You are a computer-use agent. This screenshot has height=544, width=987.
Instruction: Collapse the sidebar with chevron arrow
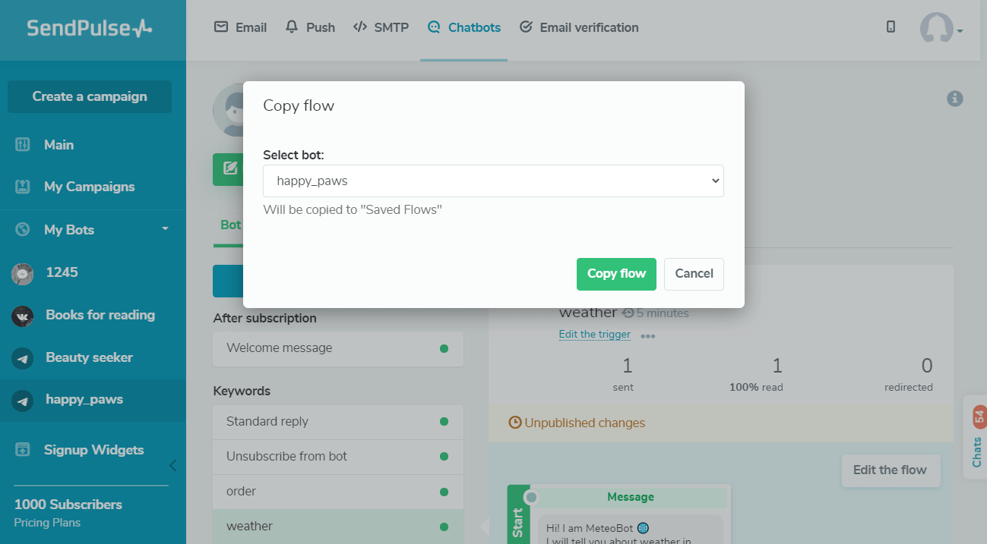pyautogui.click(x=172, y=465)
